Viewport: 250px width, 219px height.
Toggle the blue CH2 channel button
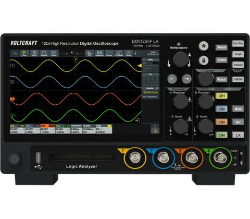coord(221,109)
